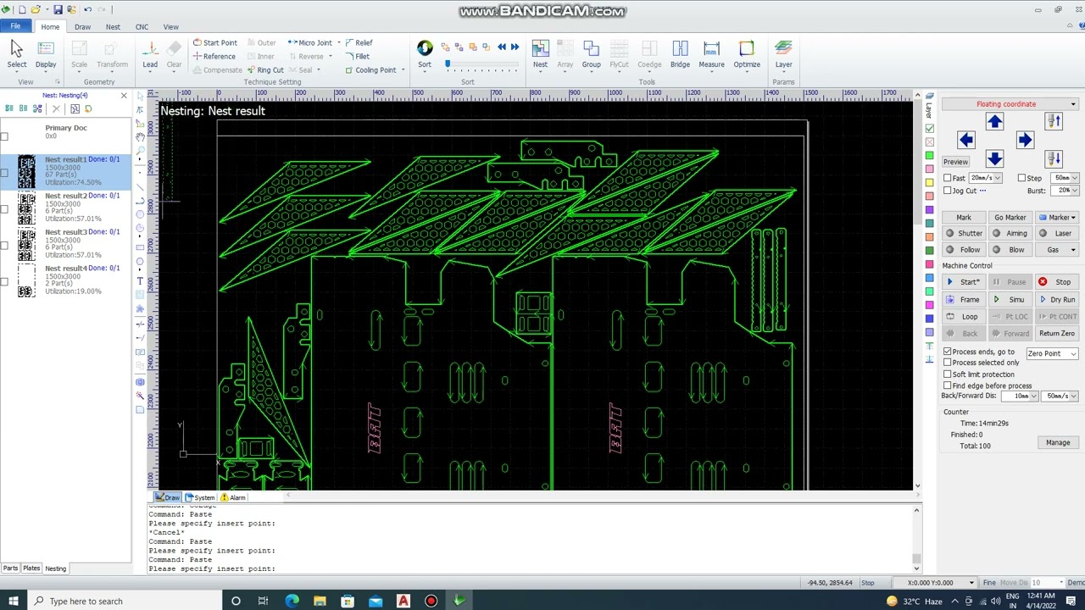Enable the Fast jog checkbox
Screen dimensions: 1085x610
[x=948, y=178]
